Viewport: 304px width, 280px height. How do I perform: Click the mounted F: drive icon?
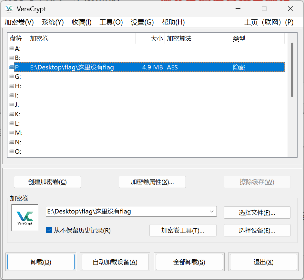click(12, 67)
